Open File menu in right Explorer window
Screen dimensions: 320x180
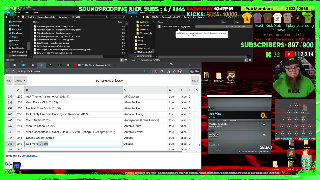[x=133, y=13]
